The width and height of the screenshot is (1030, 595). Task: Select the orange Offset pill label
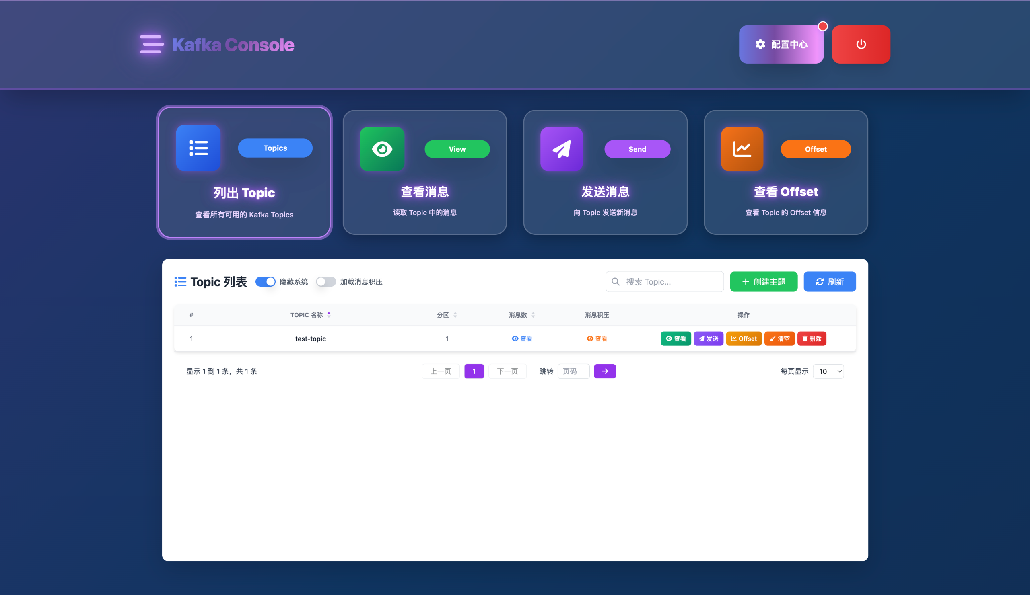816,149
